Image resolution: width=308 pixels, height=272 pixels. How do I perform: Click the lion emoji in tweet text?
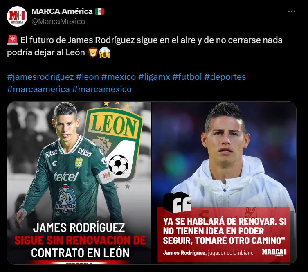[93, 52]
